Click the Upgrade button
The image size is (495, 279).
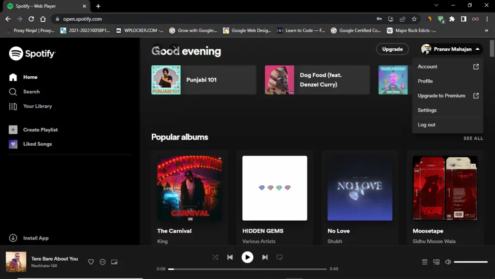click(x=393, y=49)
